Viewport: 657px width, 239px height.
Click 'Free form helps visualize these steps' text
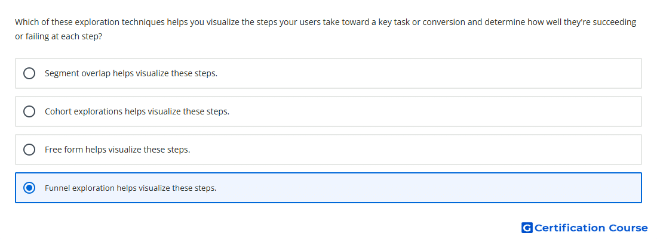click(117, 150)
